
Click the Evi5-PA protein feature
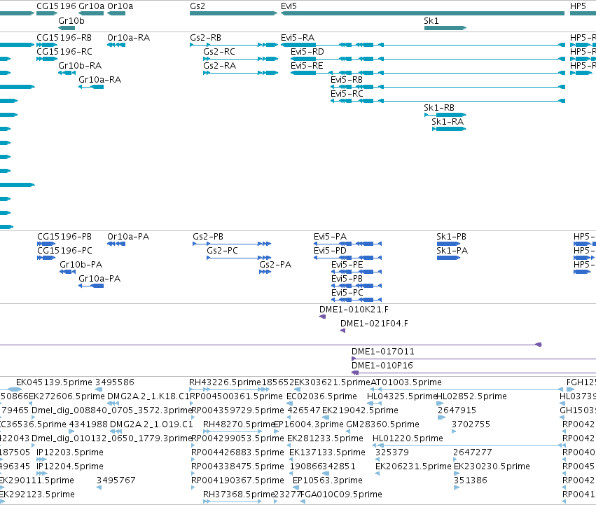[348, 244]
